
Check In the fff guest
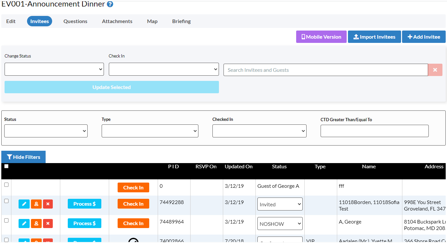tap(133, 187)
